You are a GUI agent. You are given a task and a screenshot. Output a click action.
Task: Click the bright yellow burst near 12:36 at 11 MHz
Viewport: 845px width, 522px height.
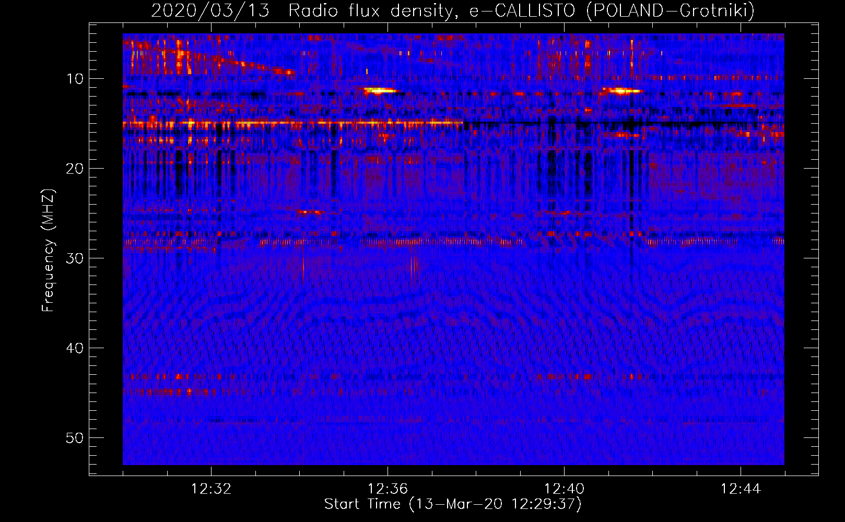click(382, 91)
